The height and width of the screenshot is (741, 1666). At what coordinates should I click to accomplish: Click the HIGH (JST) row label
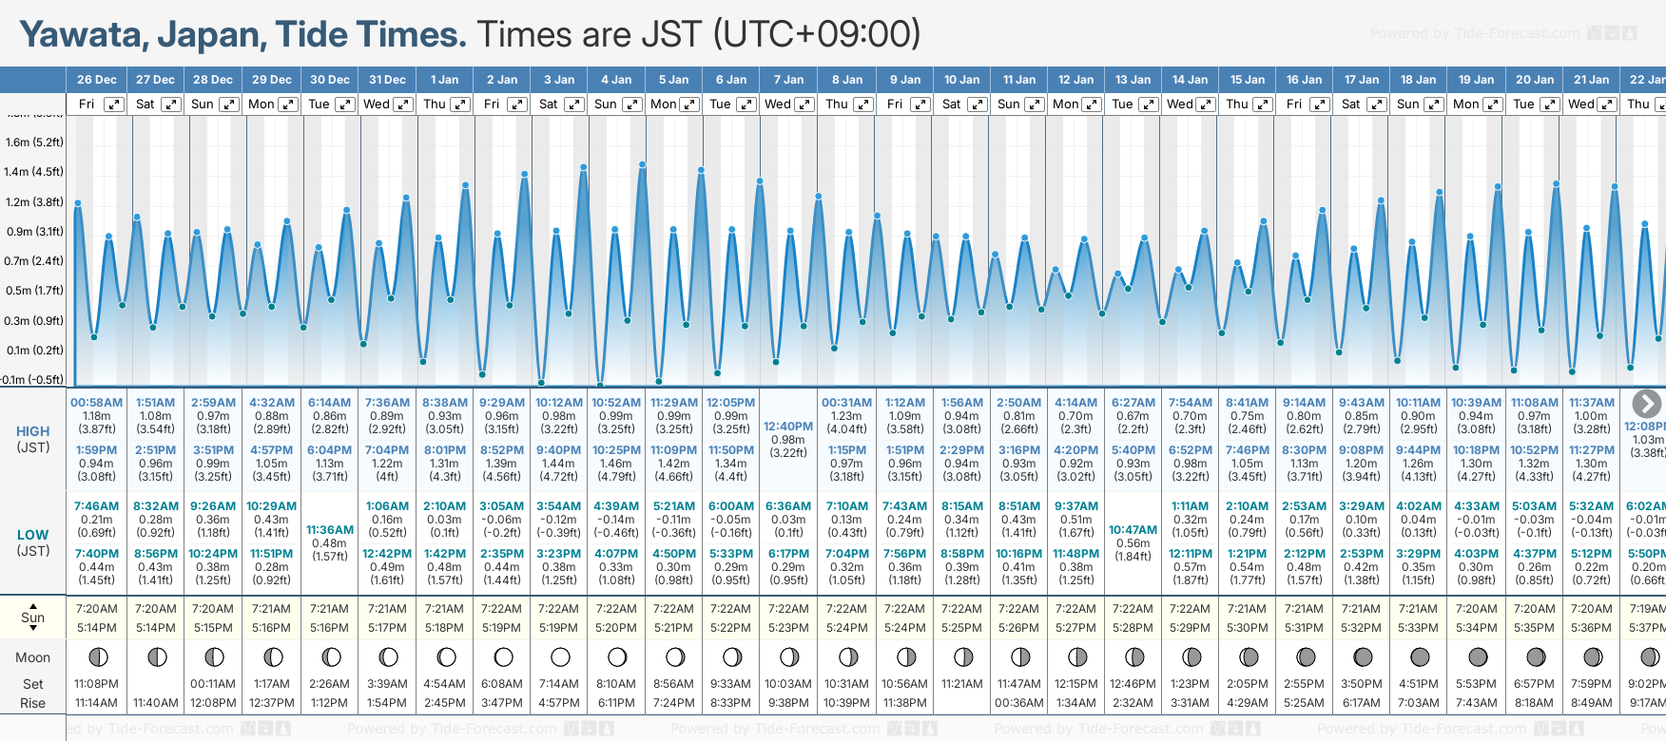coord(33,439)
